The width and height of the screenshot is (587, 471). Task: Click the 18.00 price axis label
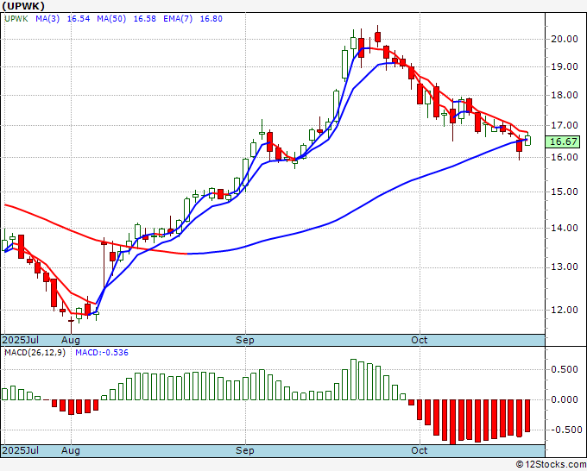pos(565,95)
